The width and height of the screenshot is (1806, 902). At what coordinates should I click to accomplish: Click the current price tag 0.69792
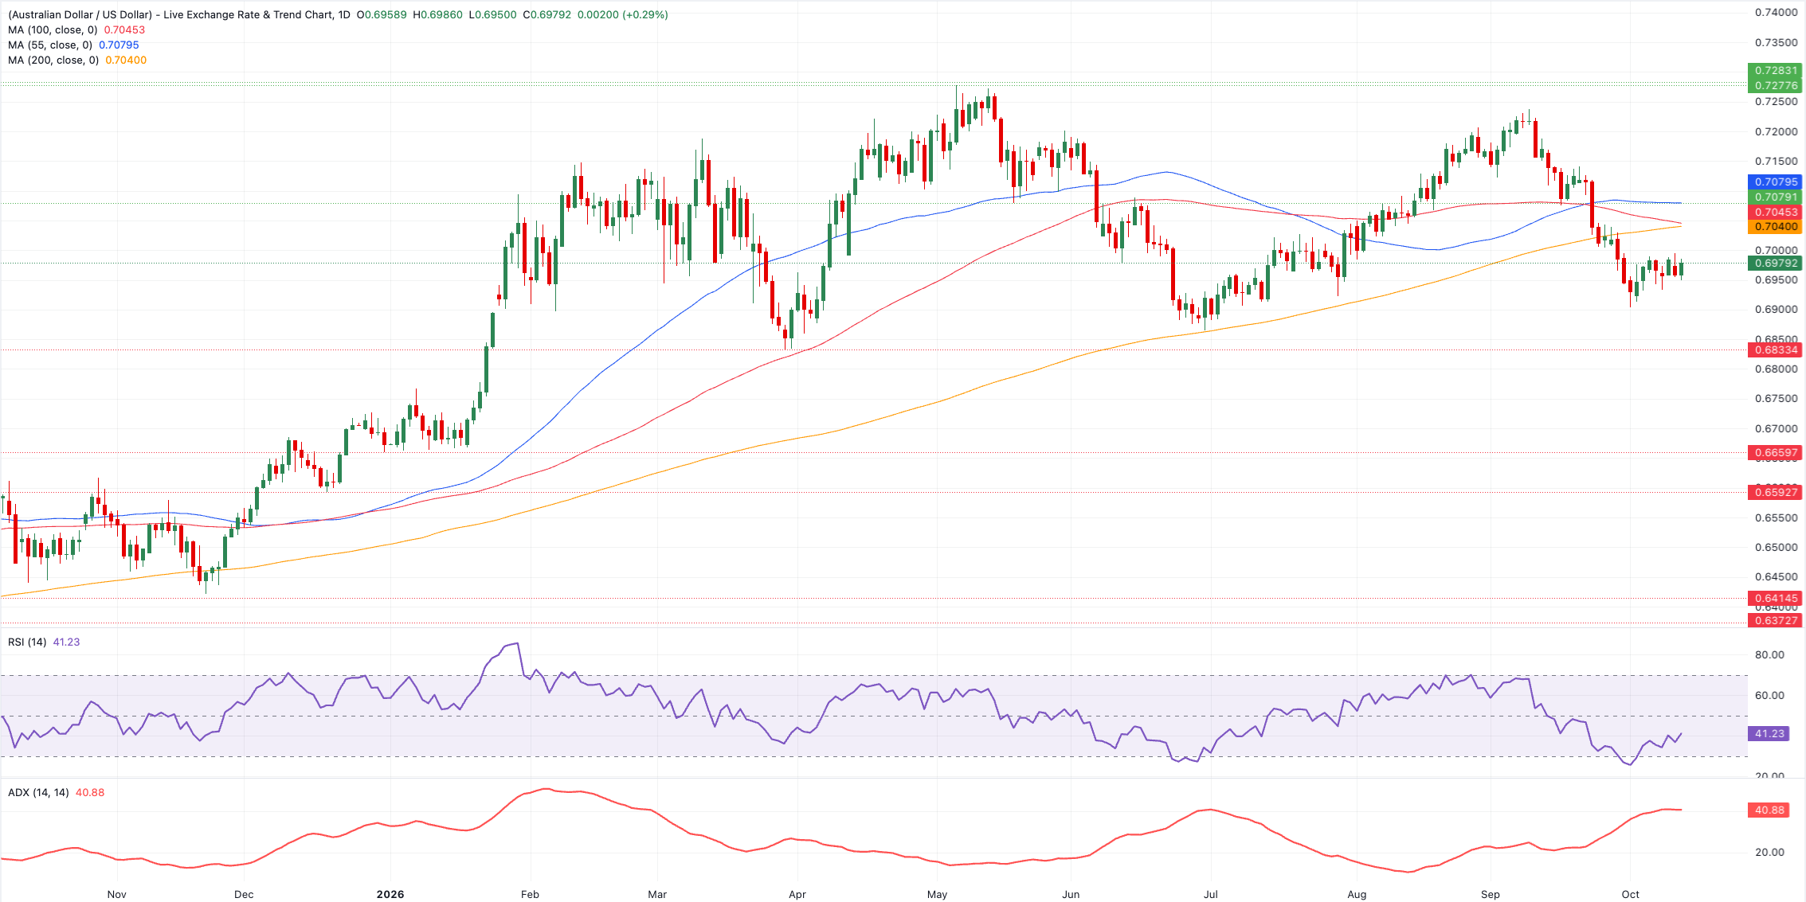click(x=1776, y=264)
